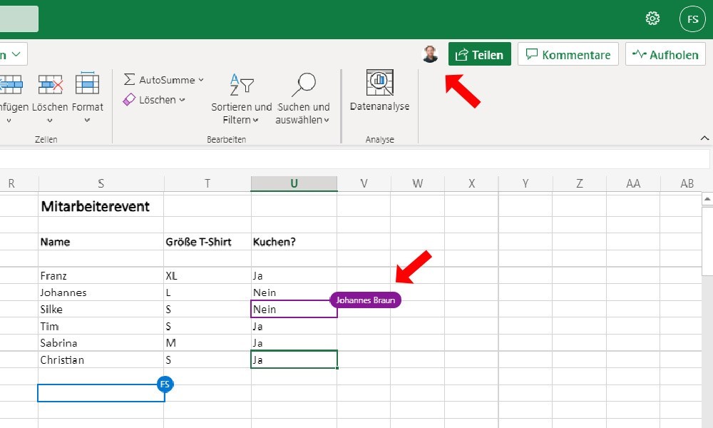Select column U header
The width and height of the screenshot is (713, 428).
294,183
